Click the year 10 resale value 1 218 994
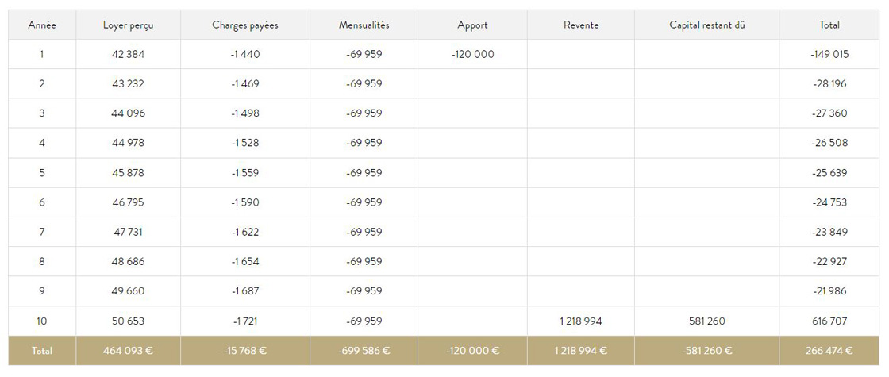 point(581,321)
